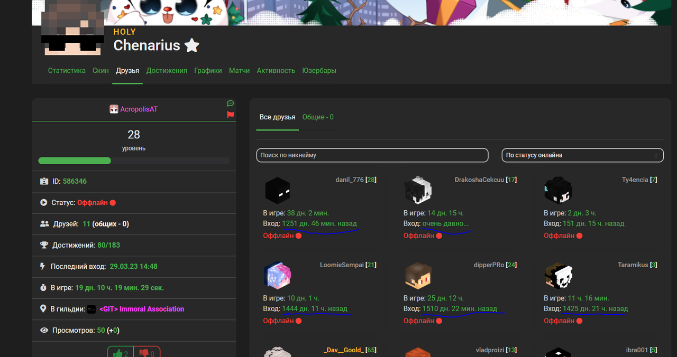This screenshot has height=357, width=677.
Task: Open the Юзербары tab
Action: (319, 70)
